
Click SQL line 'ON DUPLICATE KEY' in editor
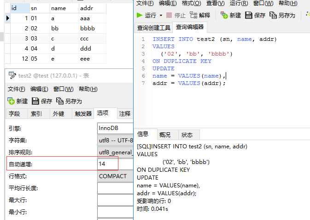182,61
